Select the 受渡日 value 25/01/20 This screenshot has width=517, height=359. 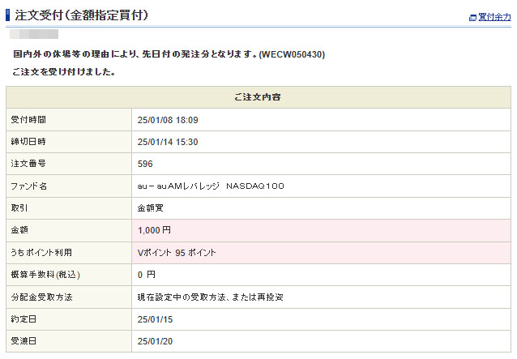point(156,341)
